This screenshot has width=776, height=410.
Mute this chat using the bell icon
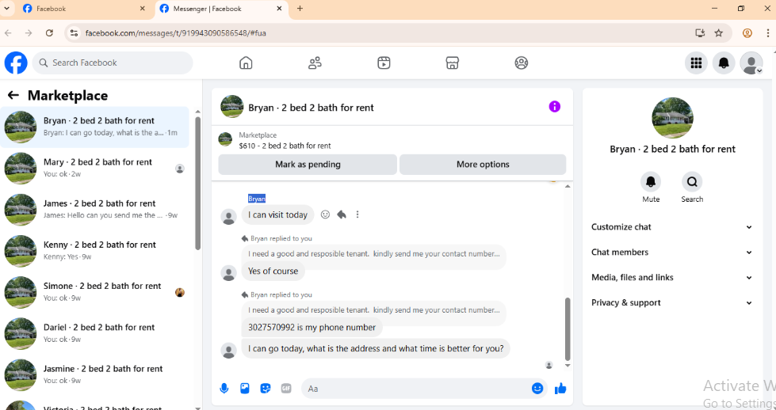tap(651, 182)
